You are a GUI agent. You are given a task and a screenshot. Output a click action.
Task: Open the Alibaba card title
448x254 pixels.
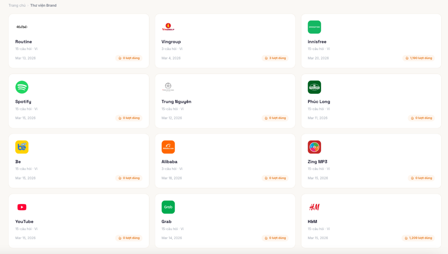[169, 162]
